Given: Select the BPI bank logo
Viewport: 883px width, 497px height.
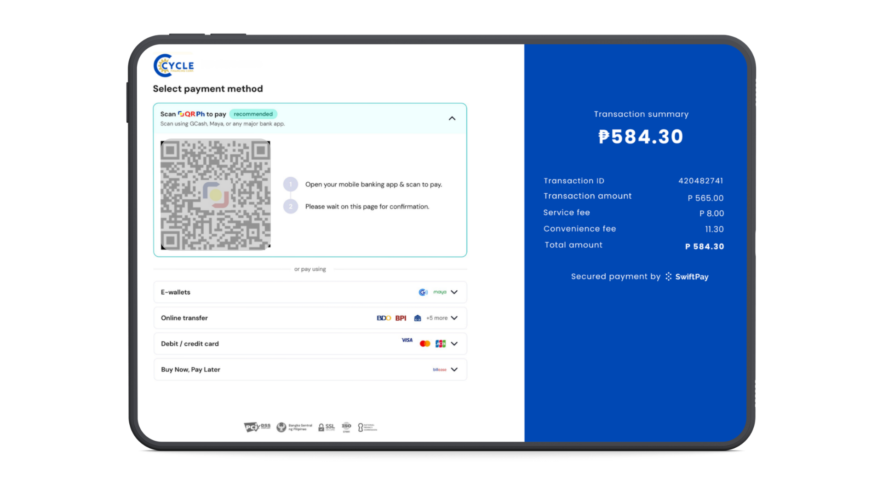Looking at the screenshot, I should pos(401,318).
